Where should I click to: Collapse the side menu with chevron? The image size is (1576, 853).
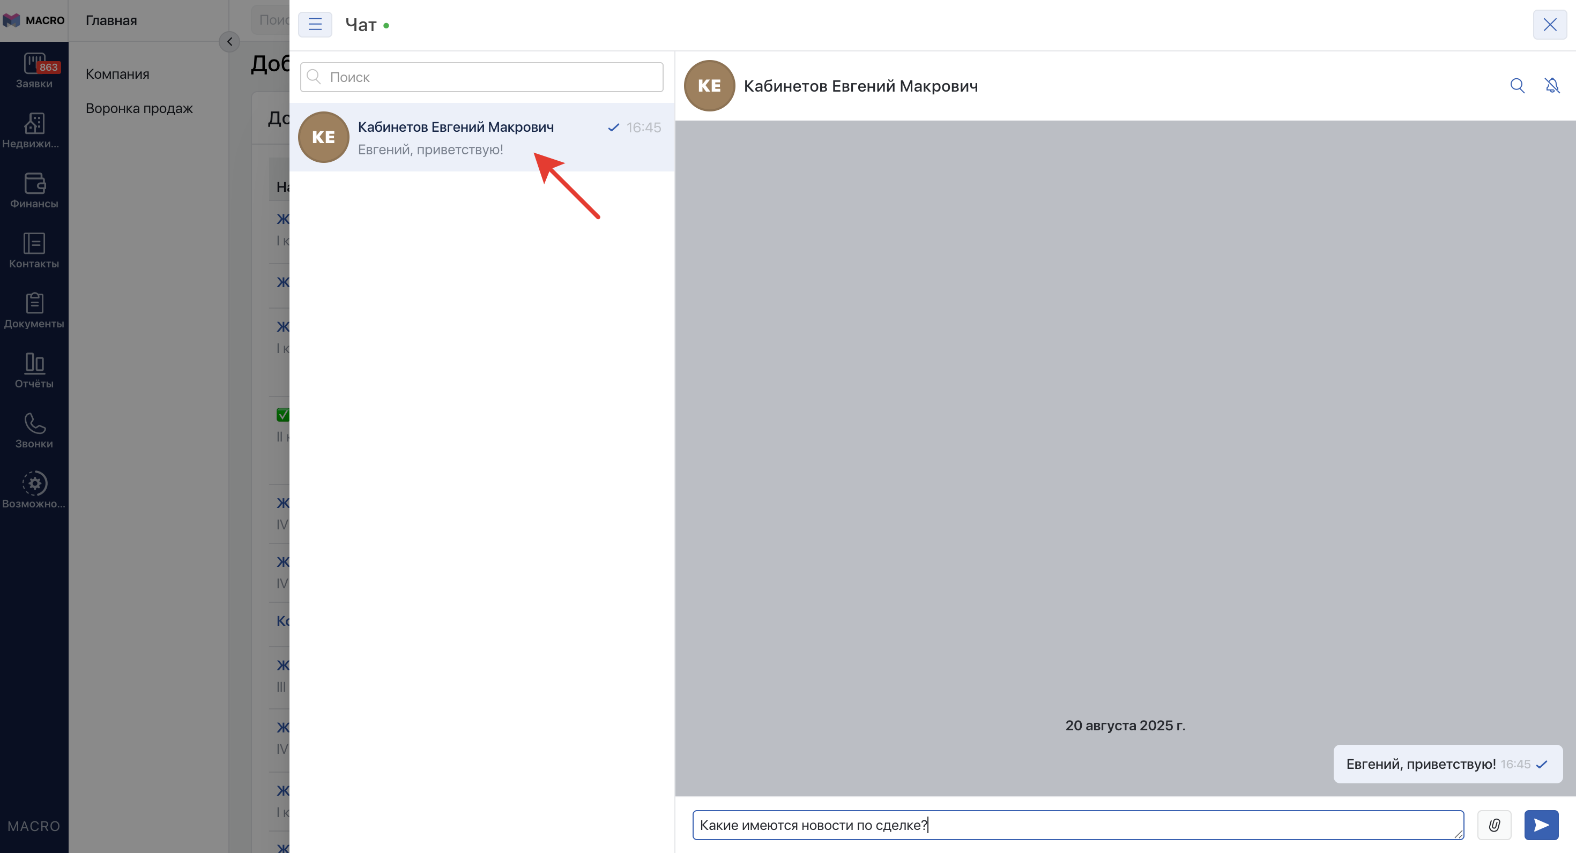229,42
